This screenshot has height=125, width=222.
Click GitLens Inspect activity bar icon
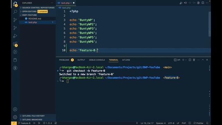click(15, 52)
